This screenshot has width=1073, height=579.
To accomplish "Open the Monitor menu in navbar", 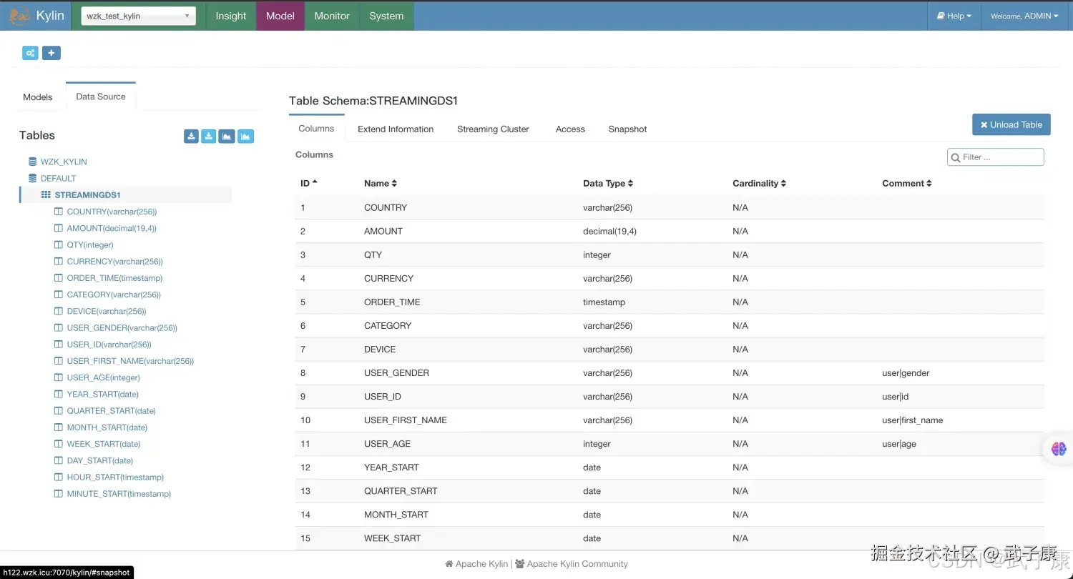I will 332,16.
